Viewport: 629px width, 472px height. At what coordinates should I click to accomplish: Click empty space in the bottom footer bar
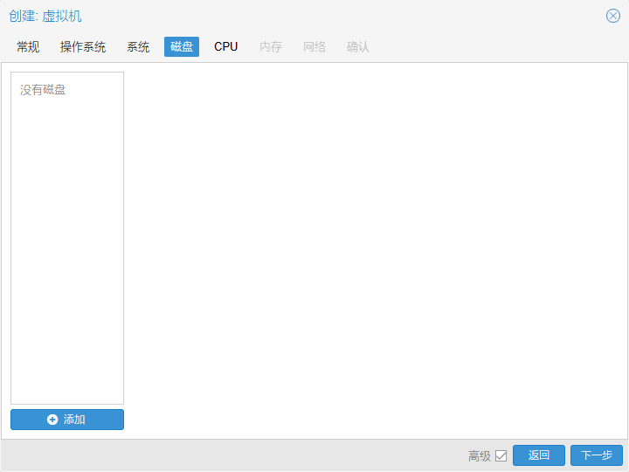(x=236, y=455)
